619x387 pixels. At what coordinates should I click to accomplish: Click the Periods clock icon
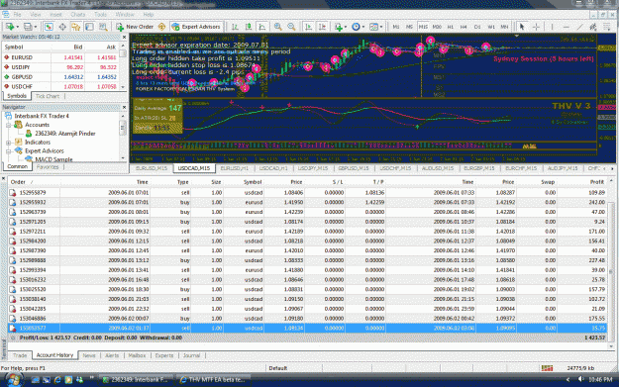(356, 27)
